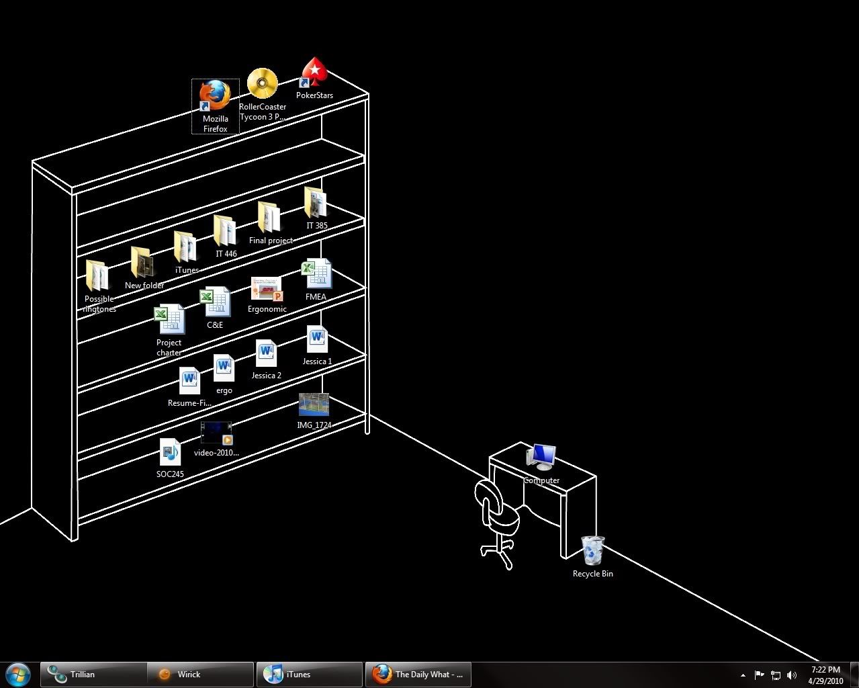The image size is (859, 688).
Task: Select the Recycle Bin icon
Action: (592, 550)
